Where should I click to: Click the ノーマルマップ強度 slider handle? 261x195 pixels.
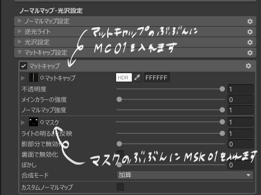click(x=222, y=110)
